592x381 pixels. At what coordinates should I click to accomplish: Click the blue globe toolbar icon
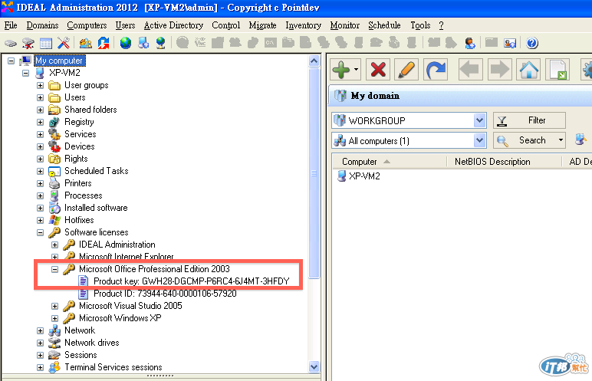pyautogui.click(x=125, y=43)
